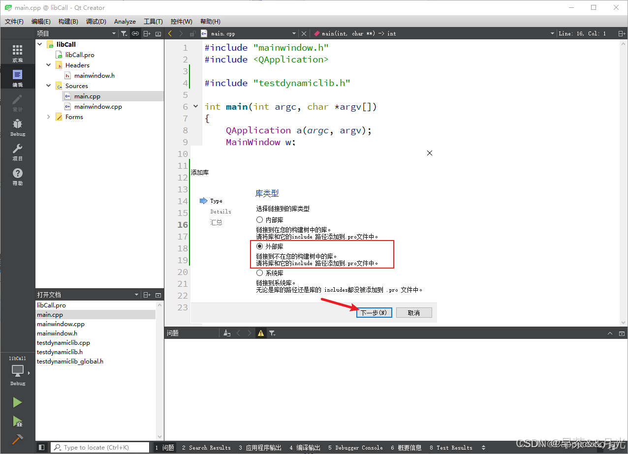Collapse the libCall project node

coord(40,44)
